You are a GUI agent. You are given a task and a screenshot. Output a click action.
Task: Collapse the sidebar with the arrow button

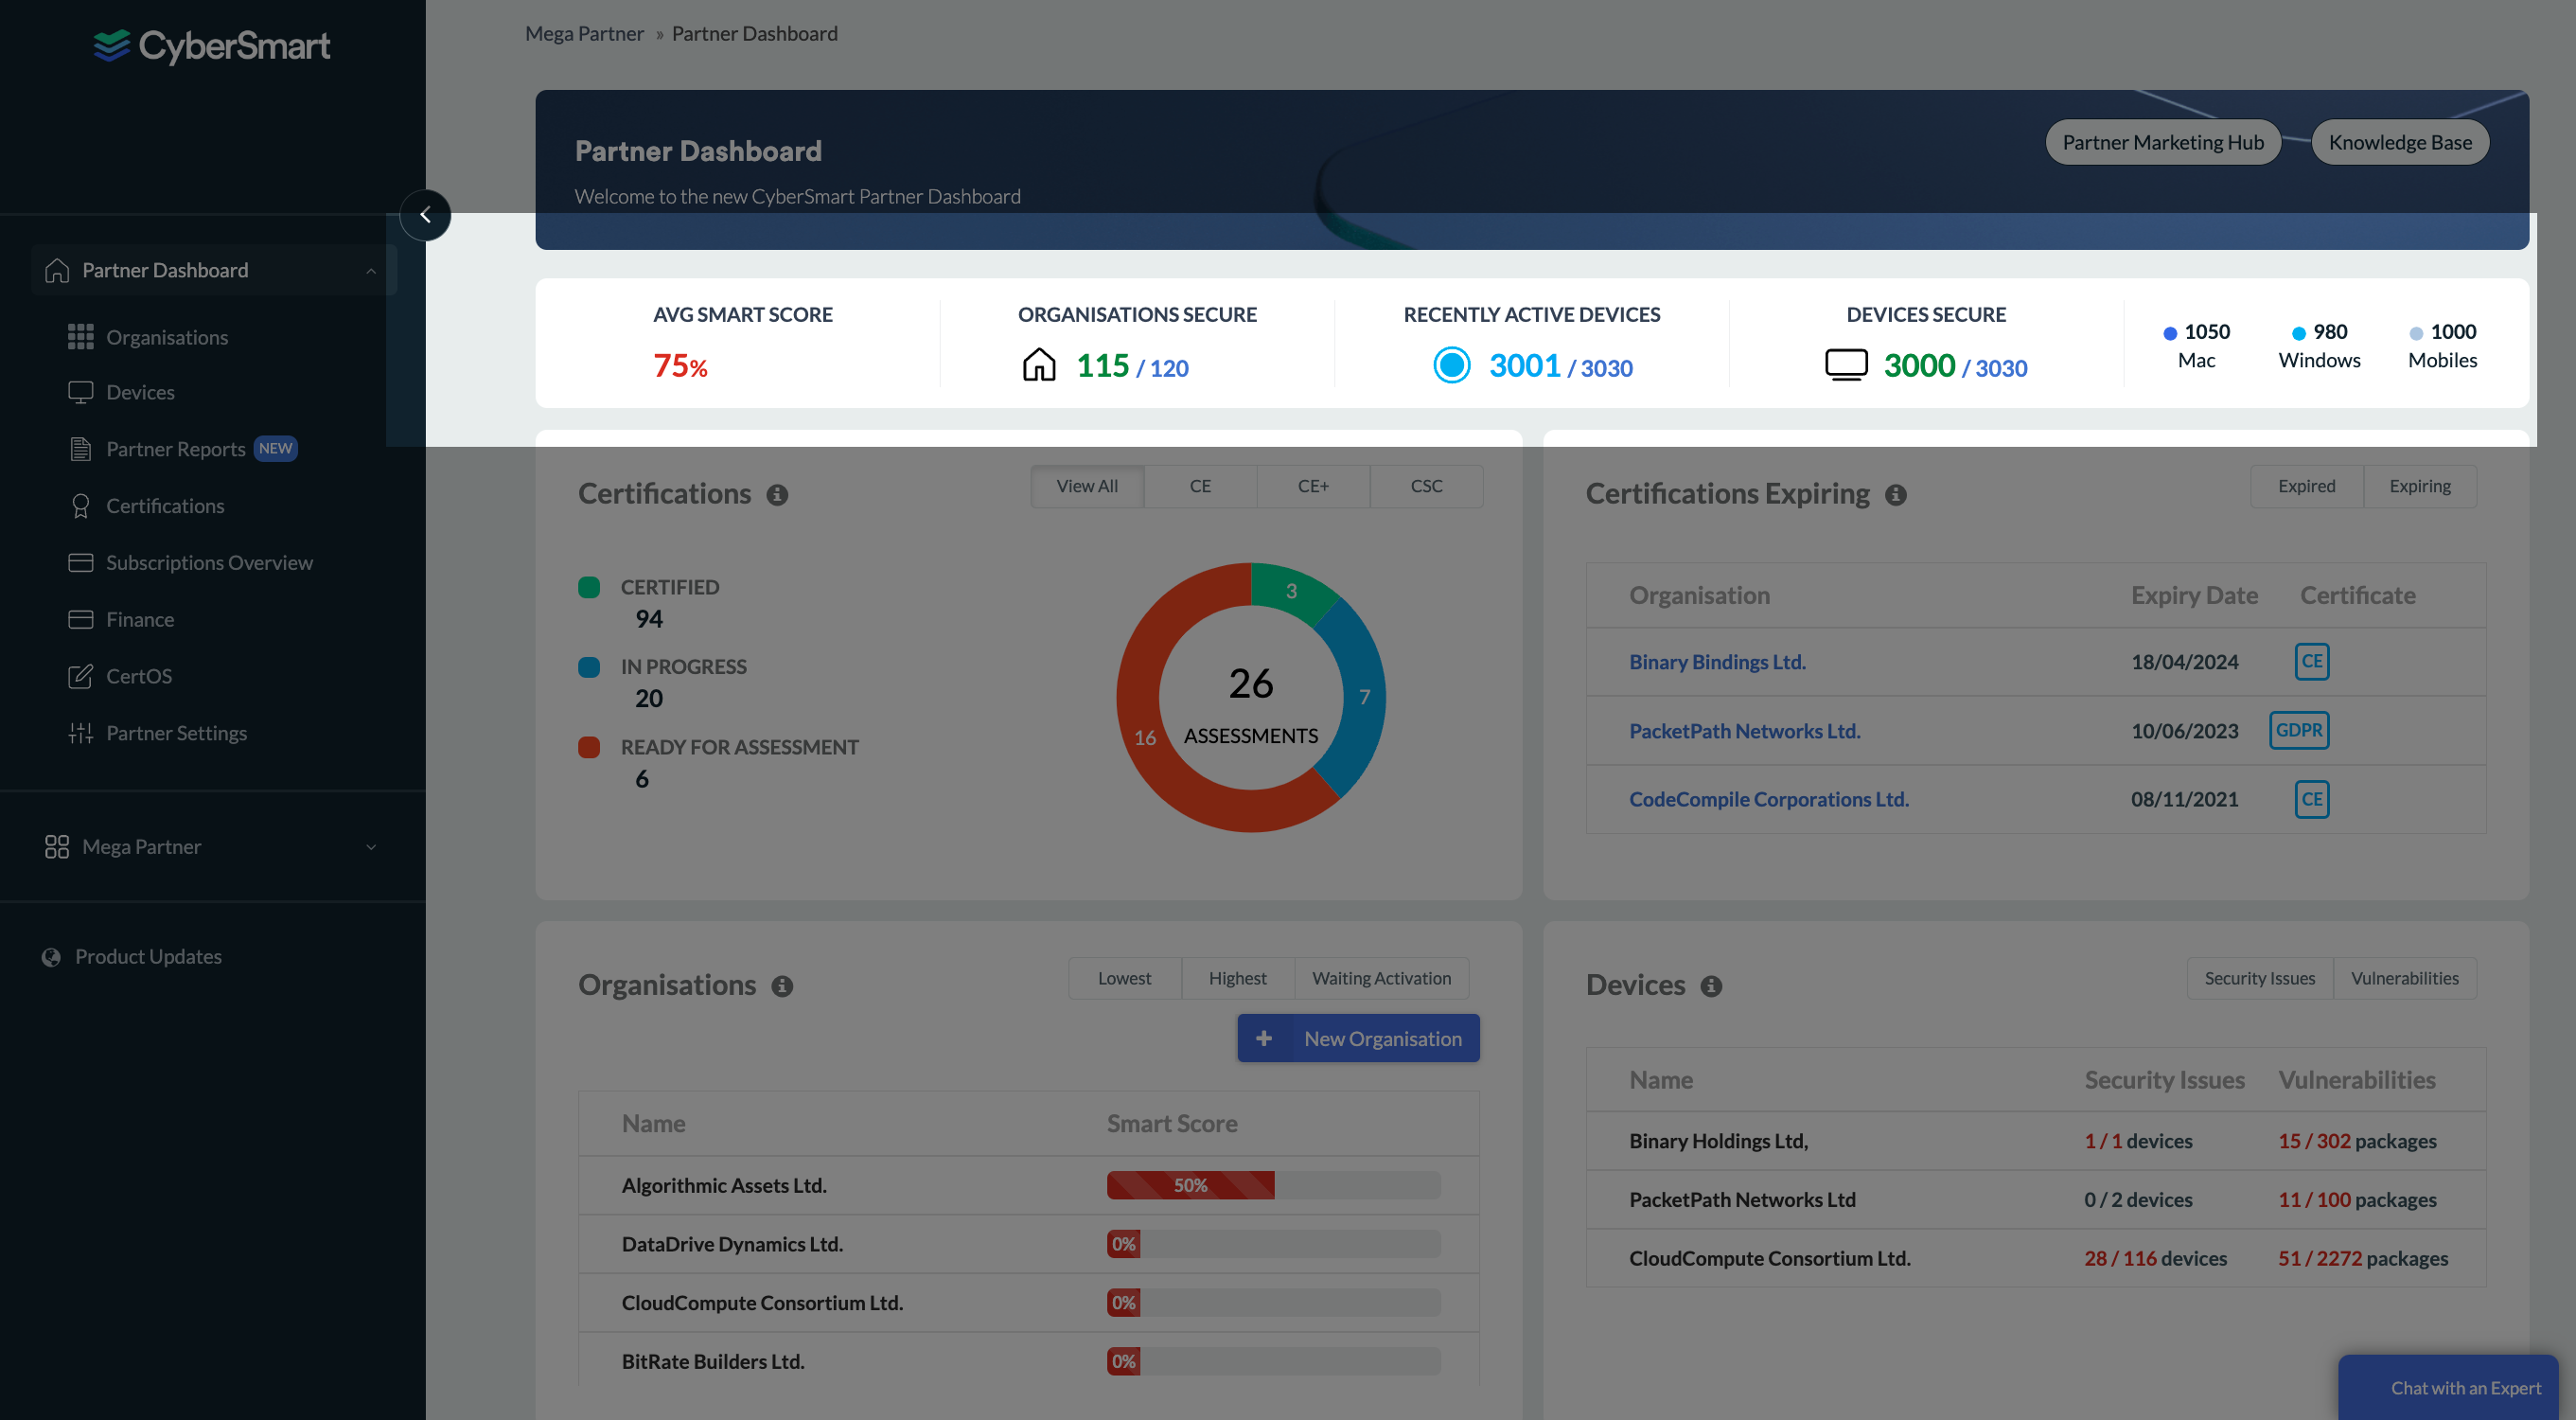425,215
